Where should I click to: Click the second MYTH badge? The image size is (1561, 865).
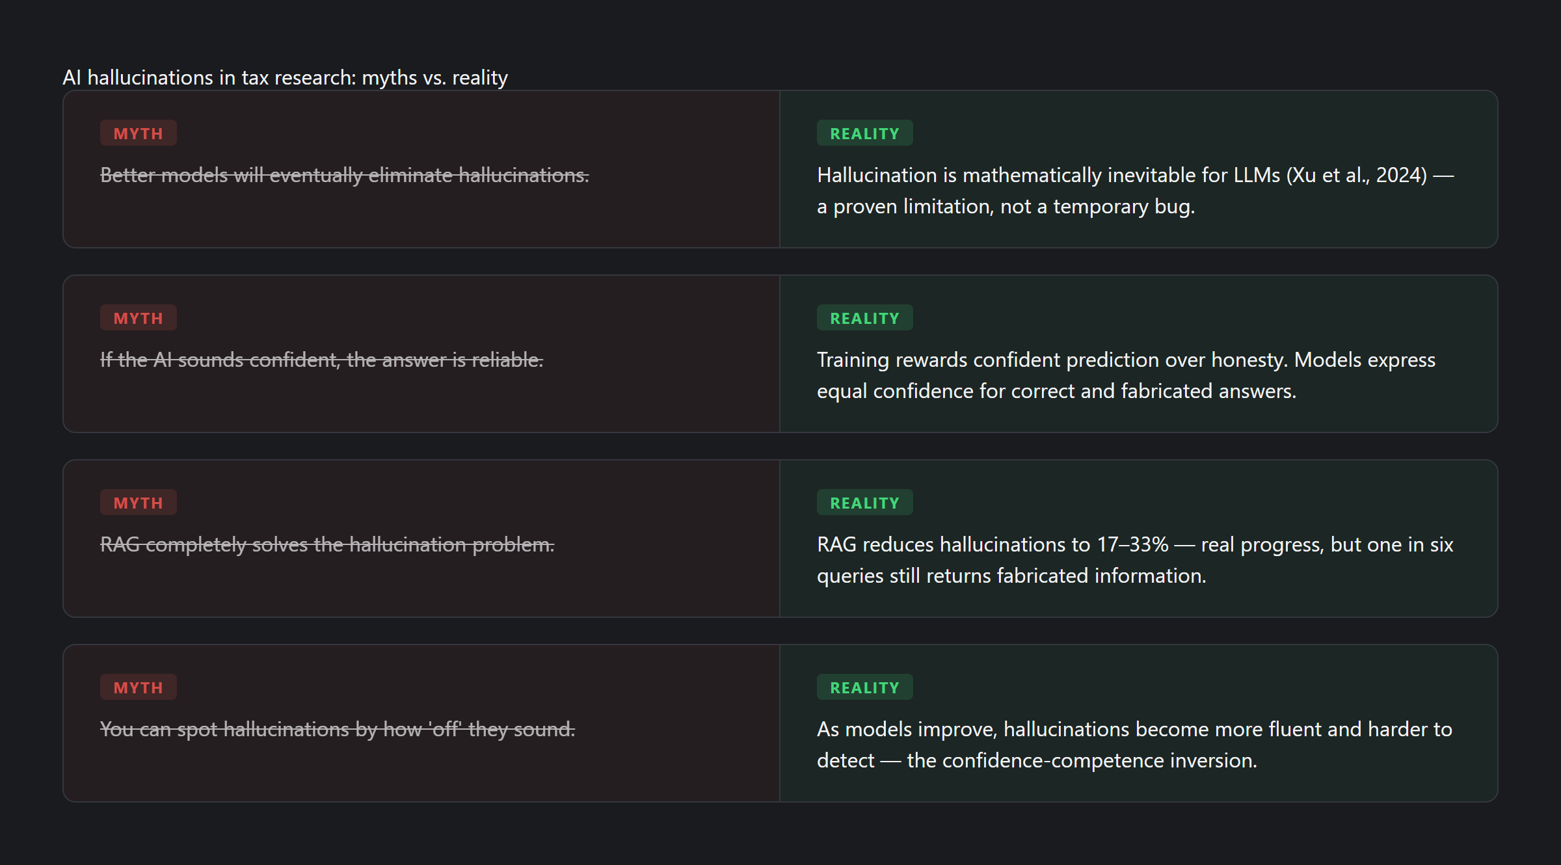(138, 318)
